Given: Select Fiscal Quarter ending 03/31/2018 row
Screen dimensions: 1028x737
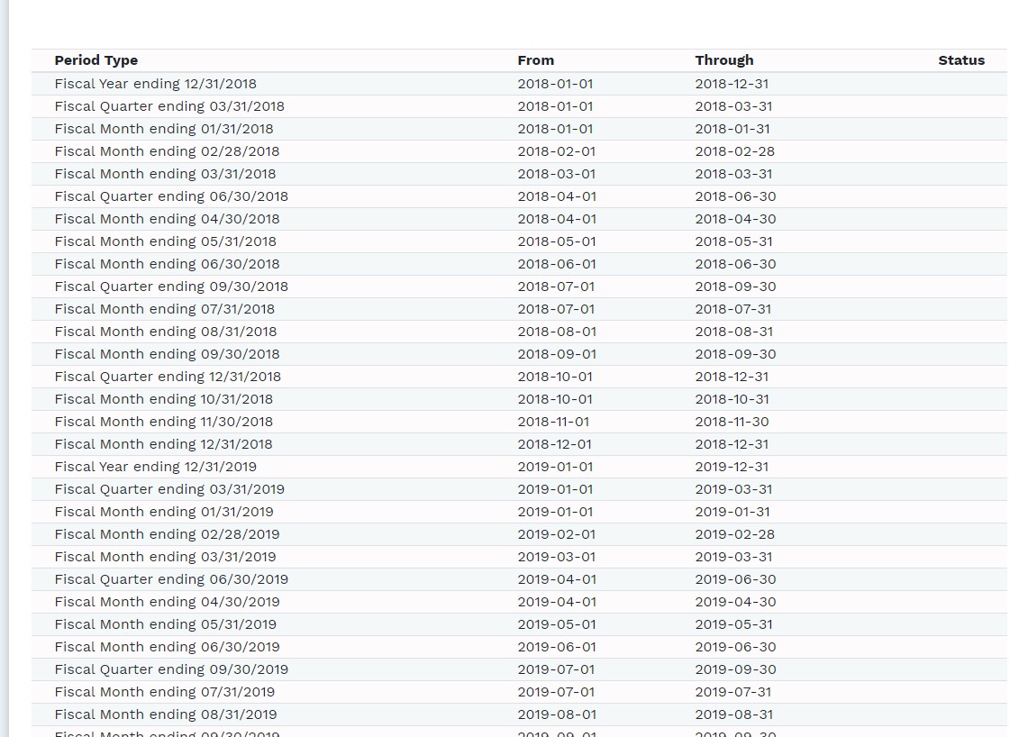Looking at the screenshot, I should point(168,106).
